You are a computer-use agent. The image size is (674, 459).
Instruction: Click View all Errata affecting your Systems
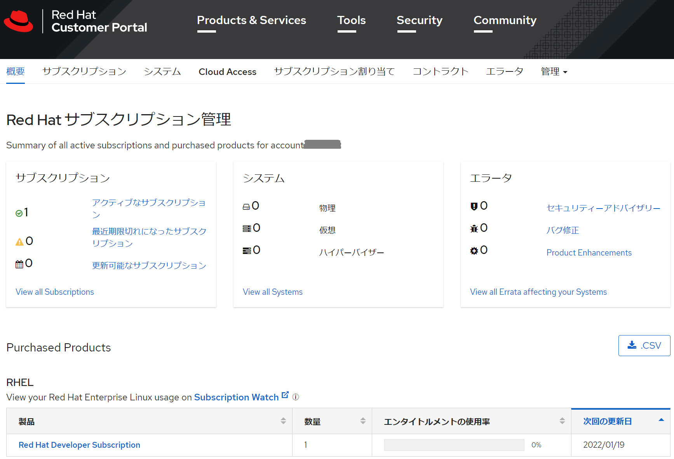click(538, 292)
